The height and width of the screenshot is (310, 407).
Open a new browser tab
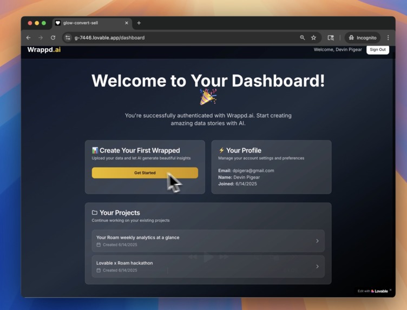click(x=139, y=23)
